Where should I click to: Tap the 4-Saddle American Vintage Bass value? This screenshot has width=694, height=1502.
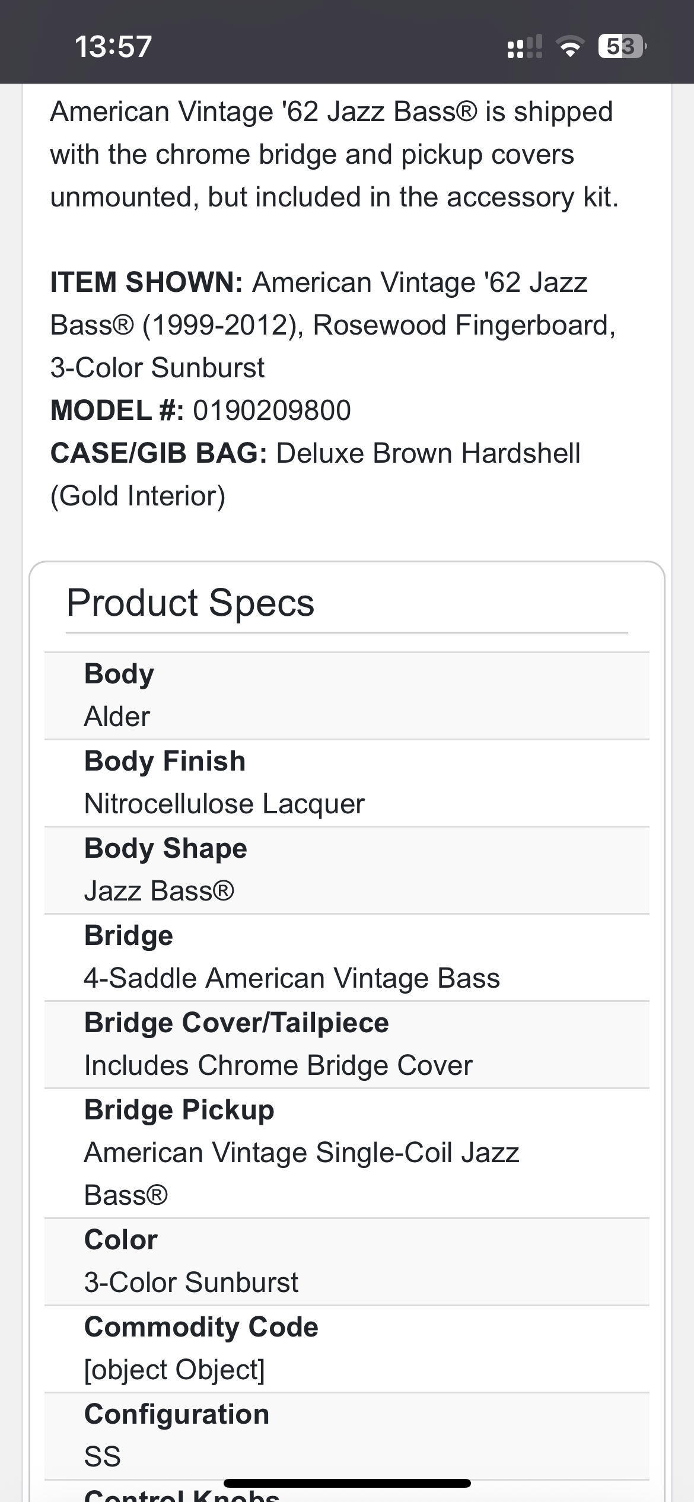point(292,978)
